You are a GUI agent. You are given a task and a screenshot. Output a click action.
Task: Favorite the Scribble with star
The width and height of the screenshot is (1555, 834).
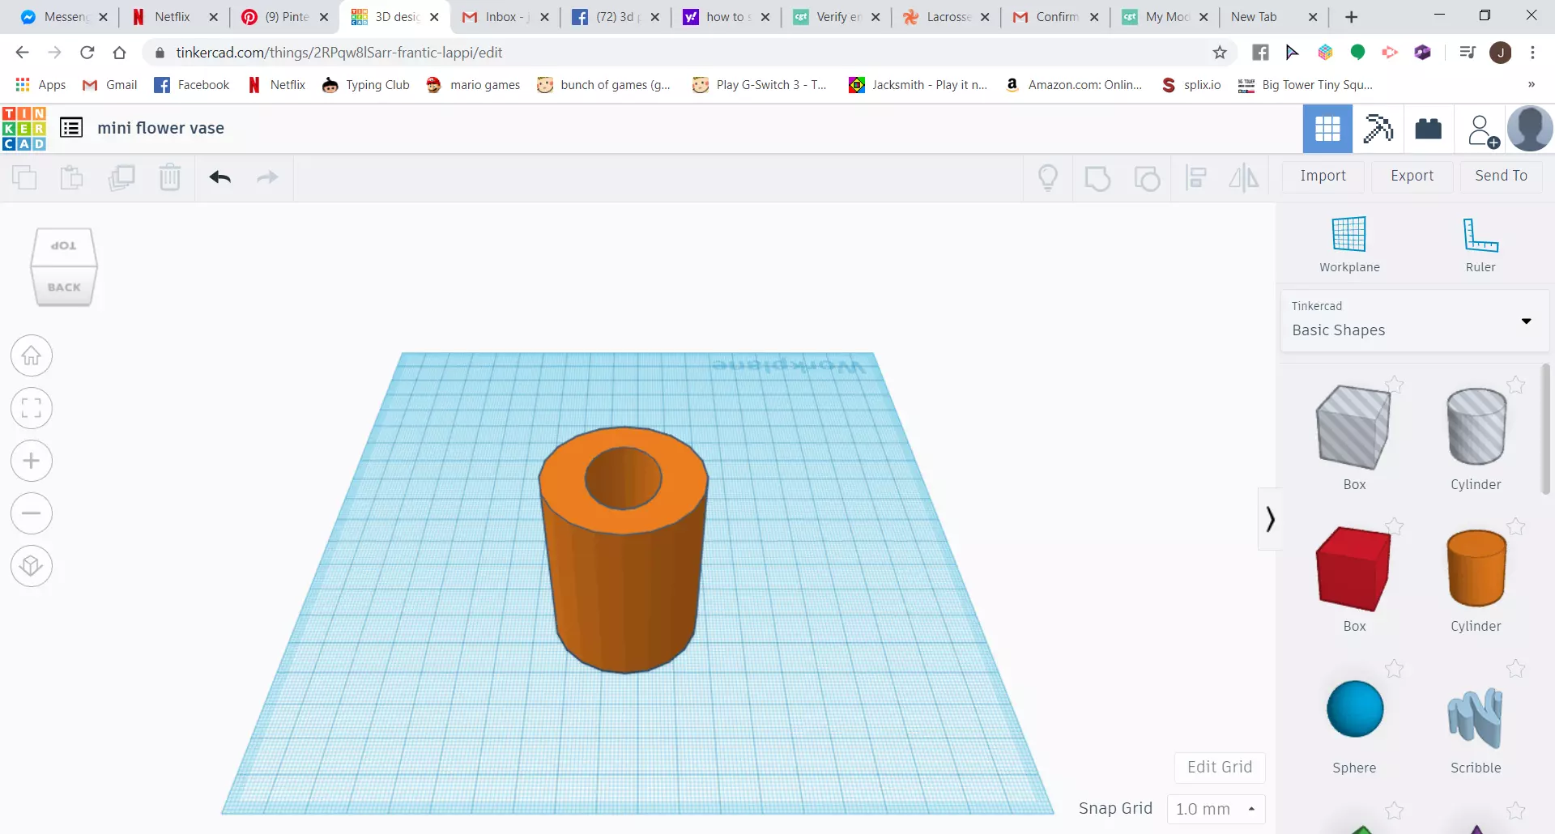pos(1515,668)
